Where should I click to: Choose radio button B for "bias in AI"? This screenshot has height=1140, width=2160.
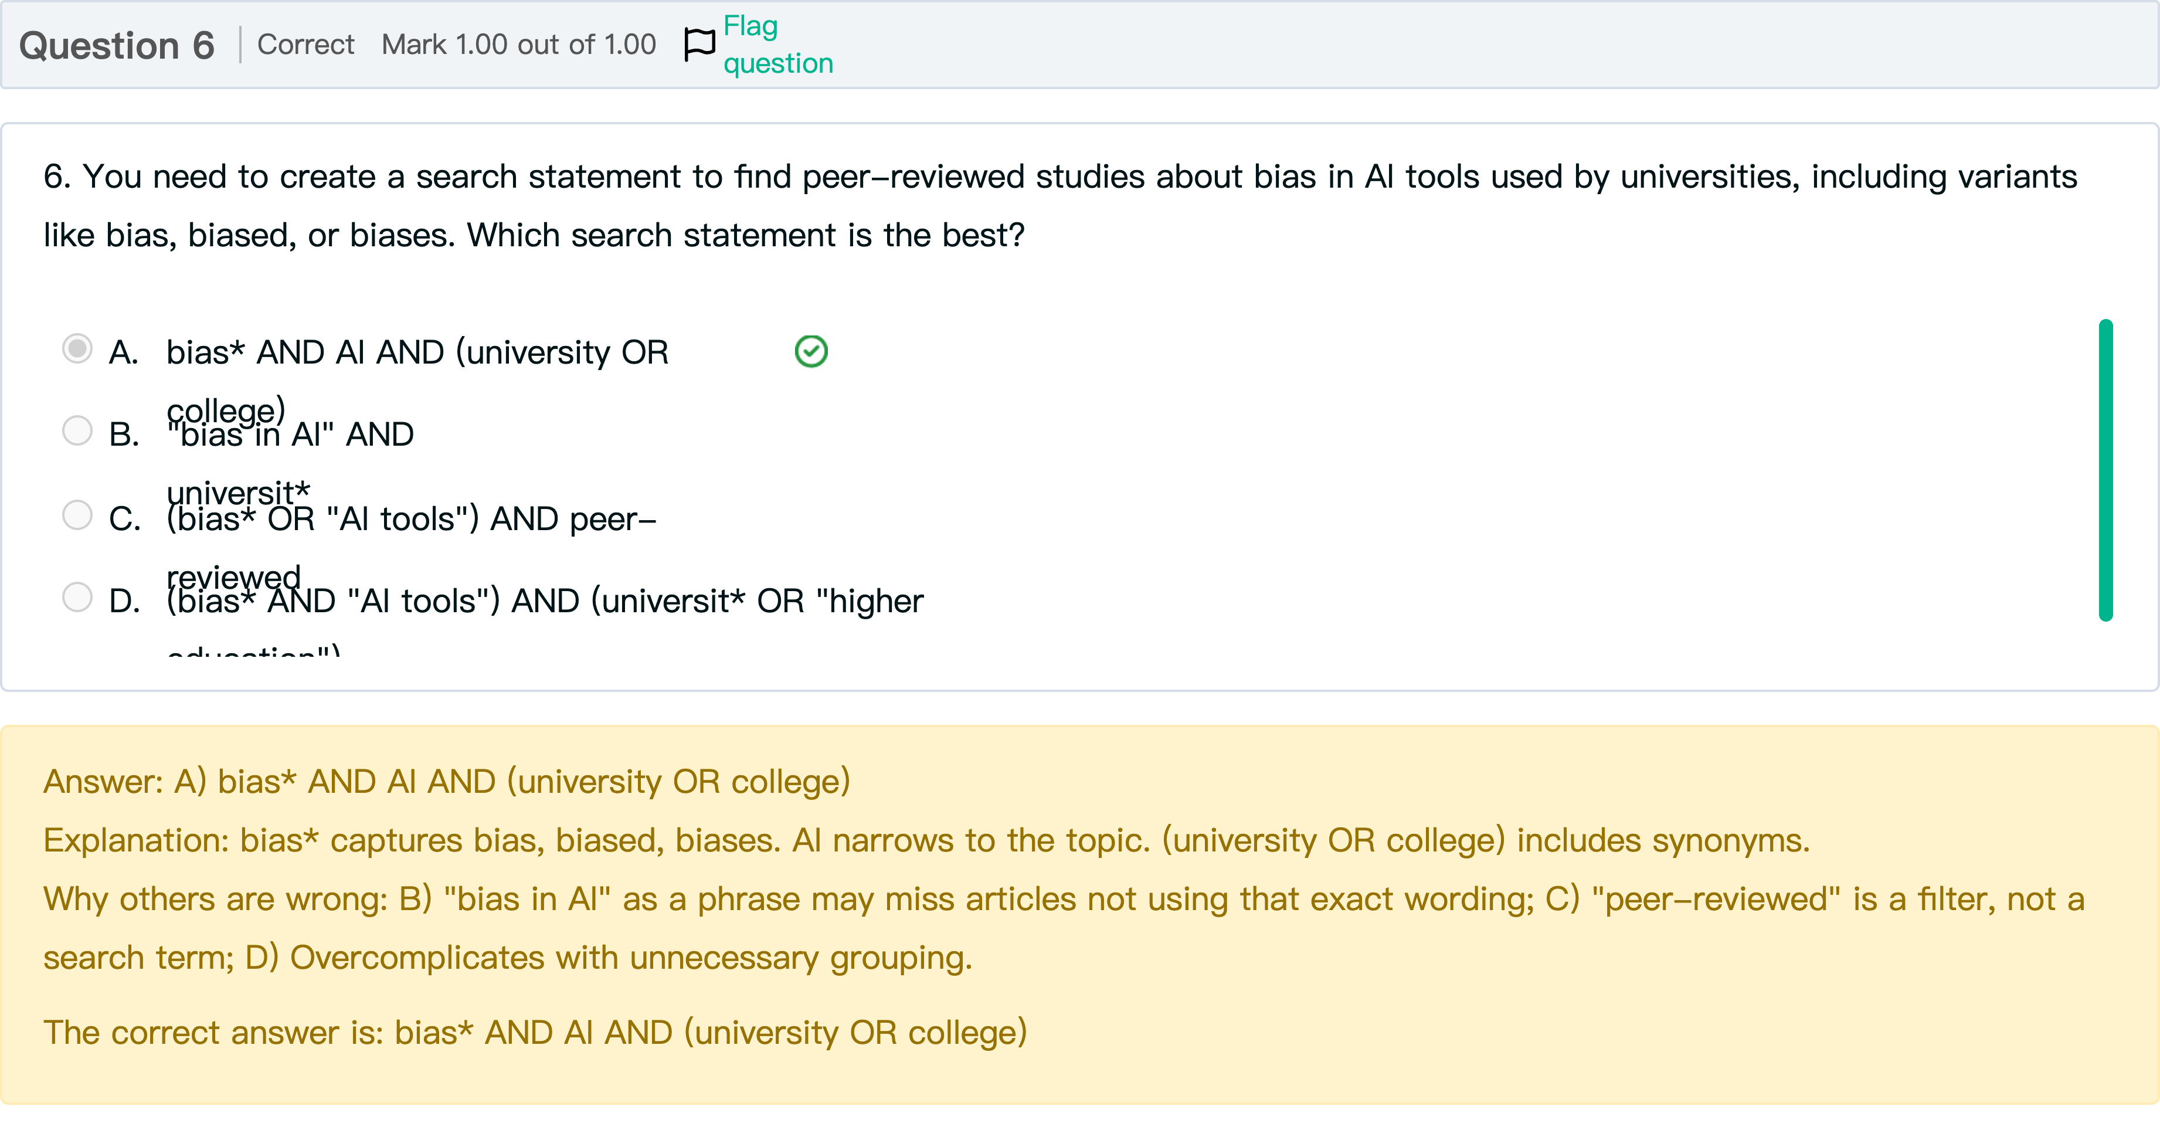[77, 431]
